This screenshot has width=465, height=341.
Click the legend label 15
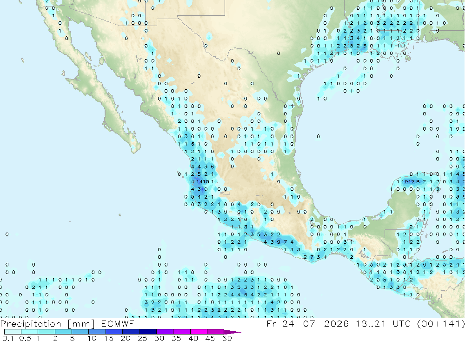tap(109, 338)
